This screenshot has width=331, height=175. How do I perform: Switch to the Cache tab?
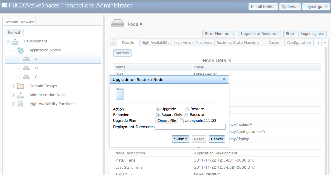pyautogui.click(x=273, y=42)
